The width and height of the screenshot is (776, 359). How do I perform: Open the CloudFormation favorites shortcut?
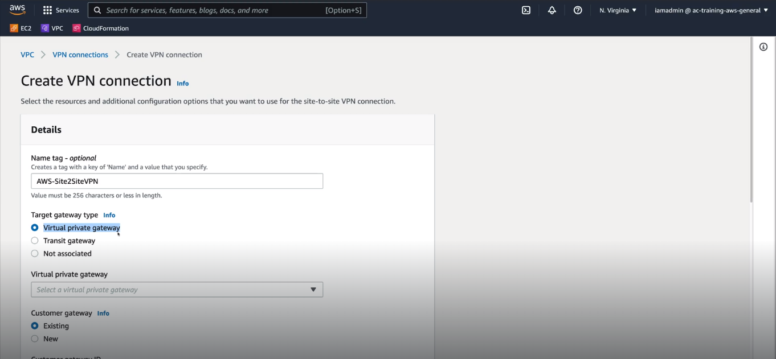pyautogui.click(x=100, y=27)
